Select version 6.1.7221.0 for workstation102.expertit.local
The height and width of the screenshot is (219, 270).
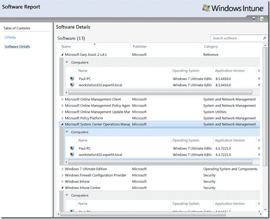[223, 155]
